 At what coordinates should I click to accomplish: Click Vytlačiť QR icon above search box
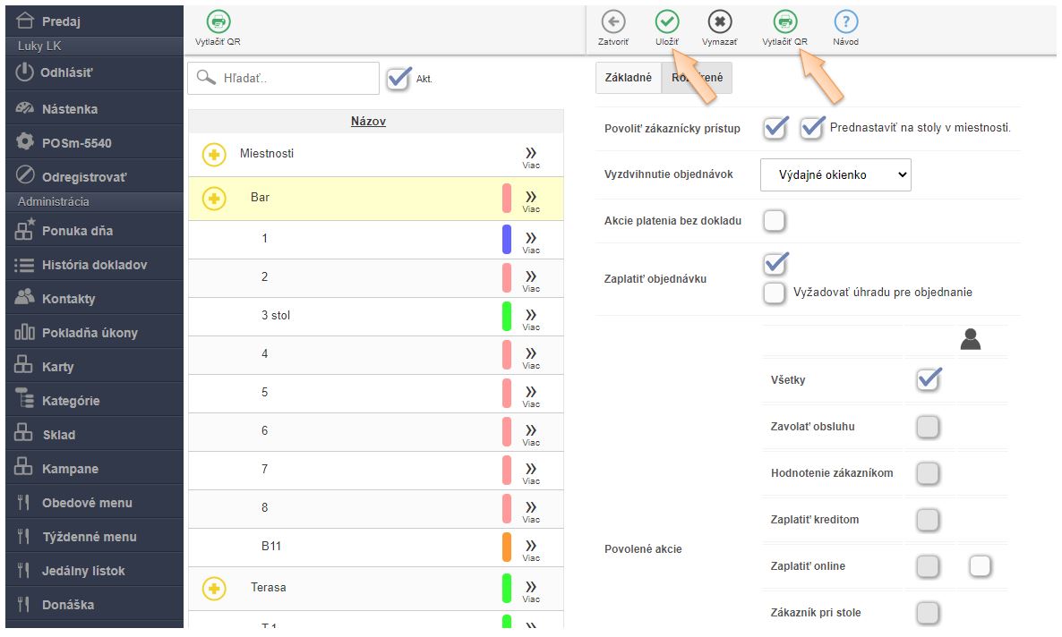pyautogui.click(x=218, y=23)
